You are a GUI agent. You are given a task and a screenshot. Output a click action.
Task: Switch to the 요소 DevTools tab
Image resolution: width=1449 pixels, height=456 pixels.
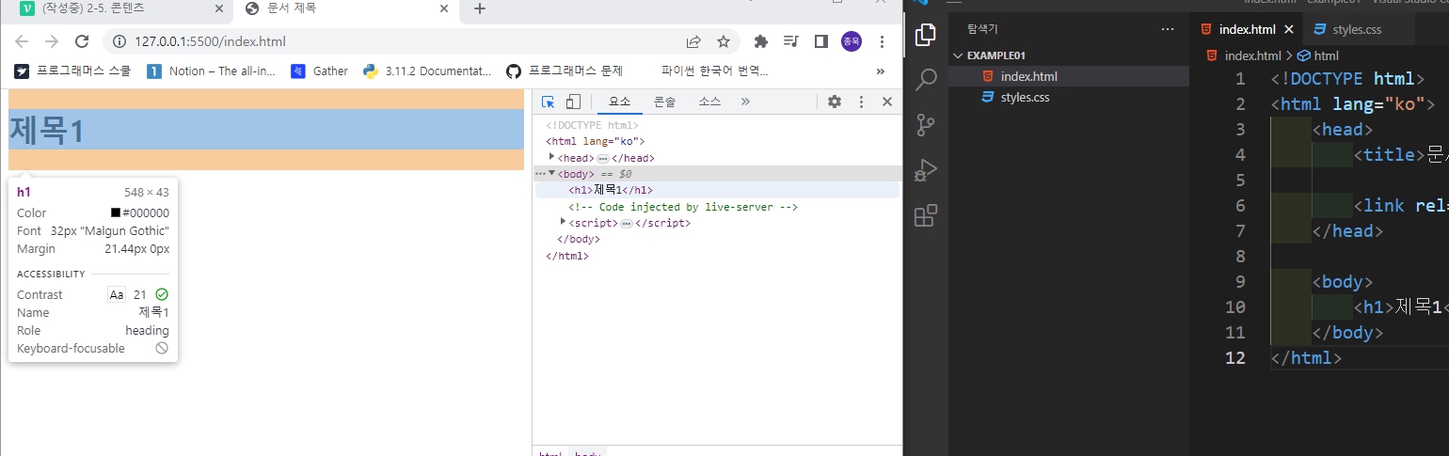619,102
